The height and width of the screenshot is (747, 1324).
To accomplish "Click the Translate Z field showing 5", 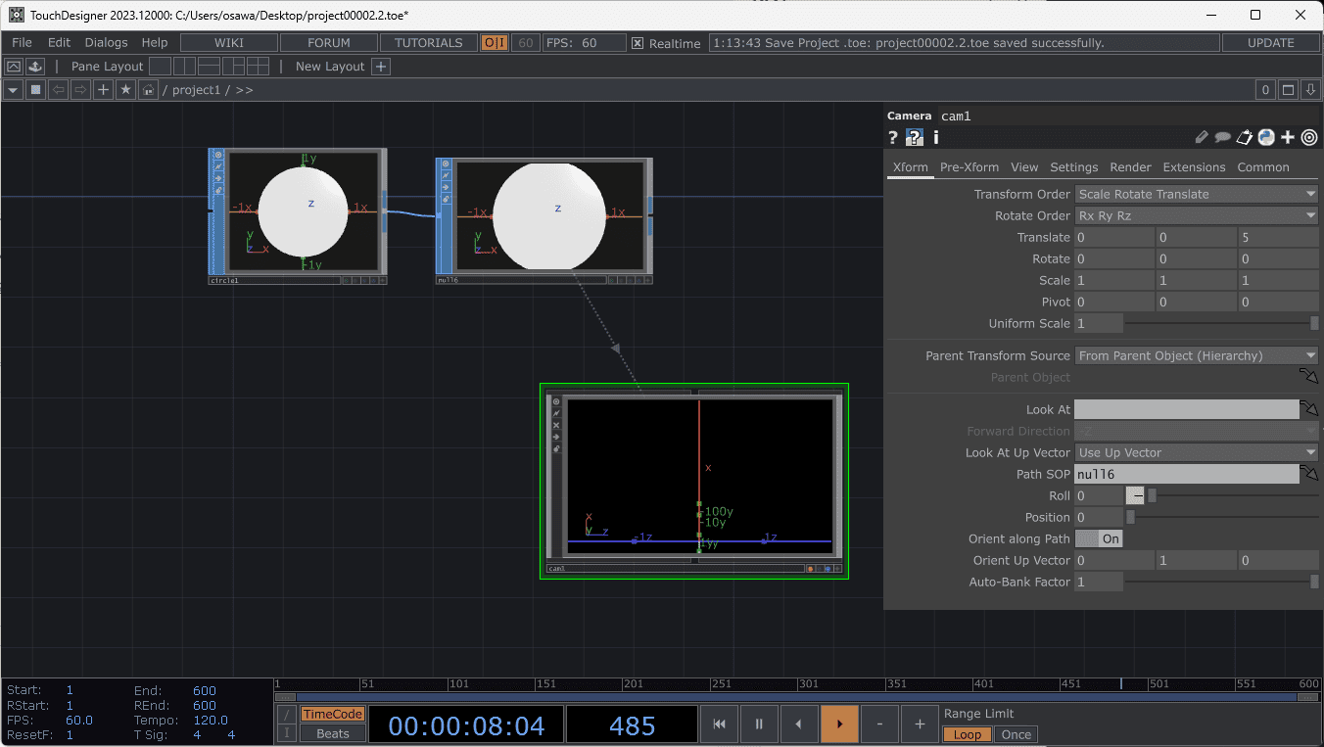I will point(1278,237).
